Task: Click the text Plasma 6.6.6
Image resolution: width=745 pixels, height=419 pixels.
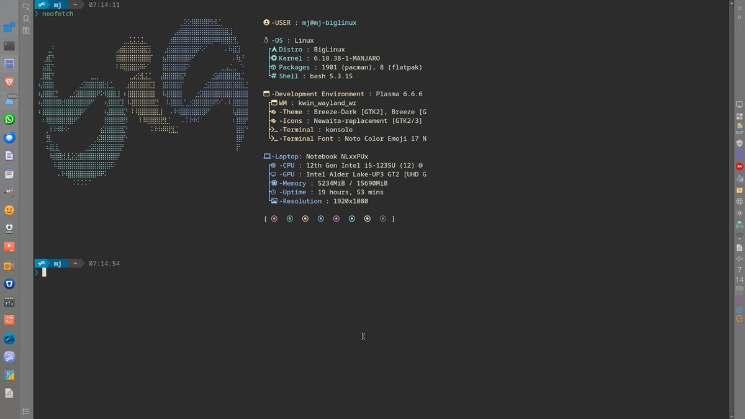Action: [x=399, y=94]
